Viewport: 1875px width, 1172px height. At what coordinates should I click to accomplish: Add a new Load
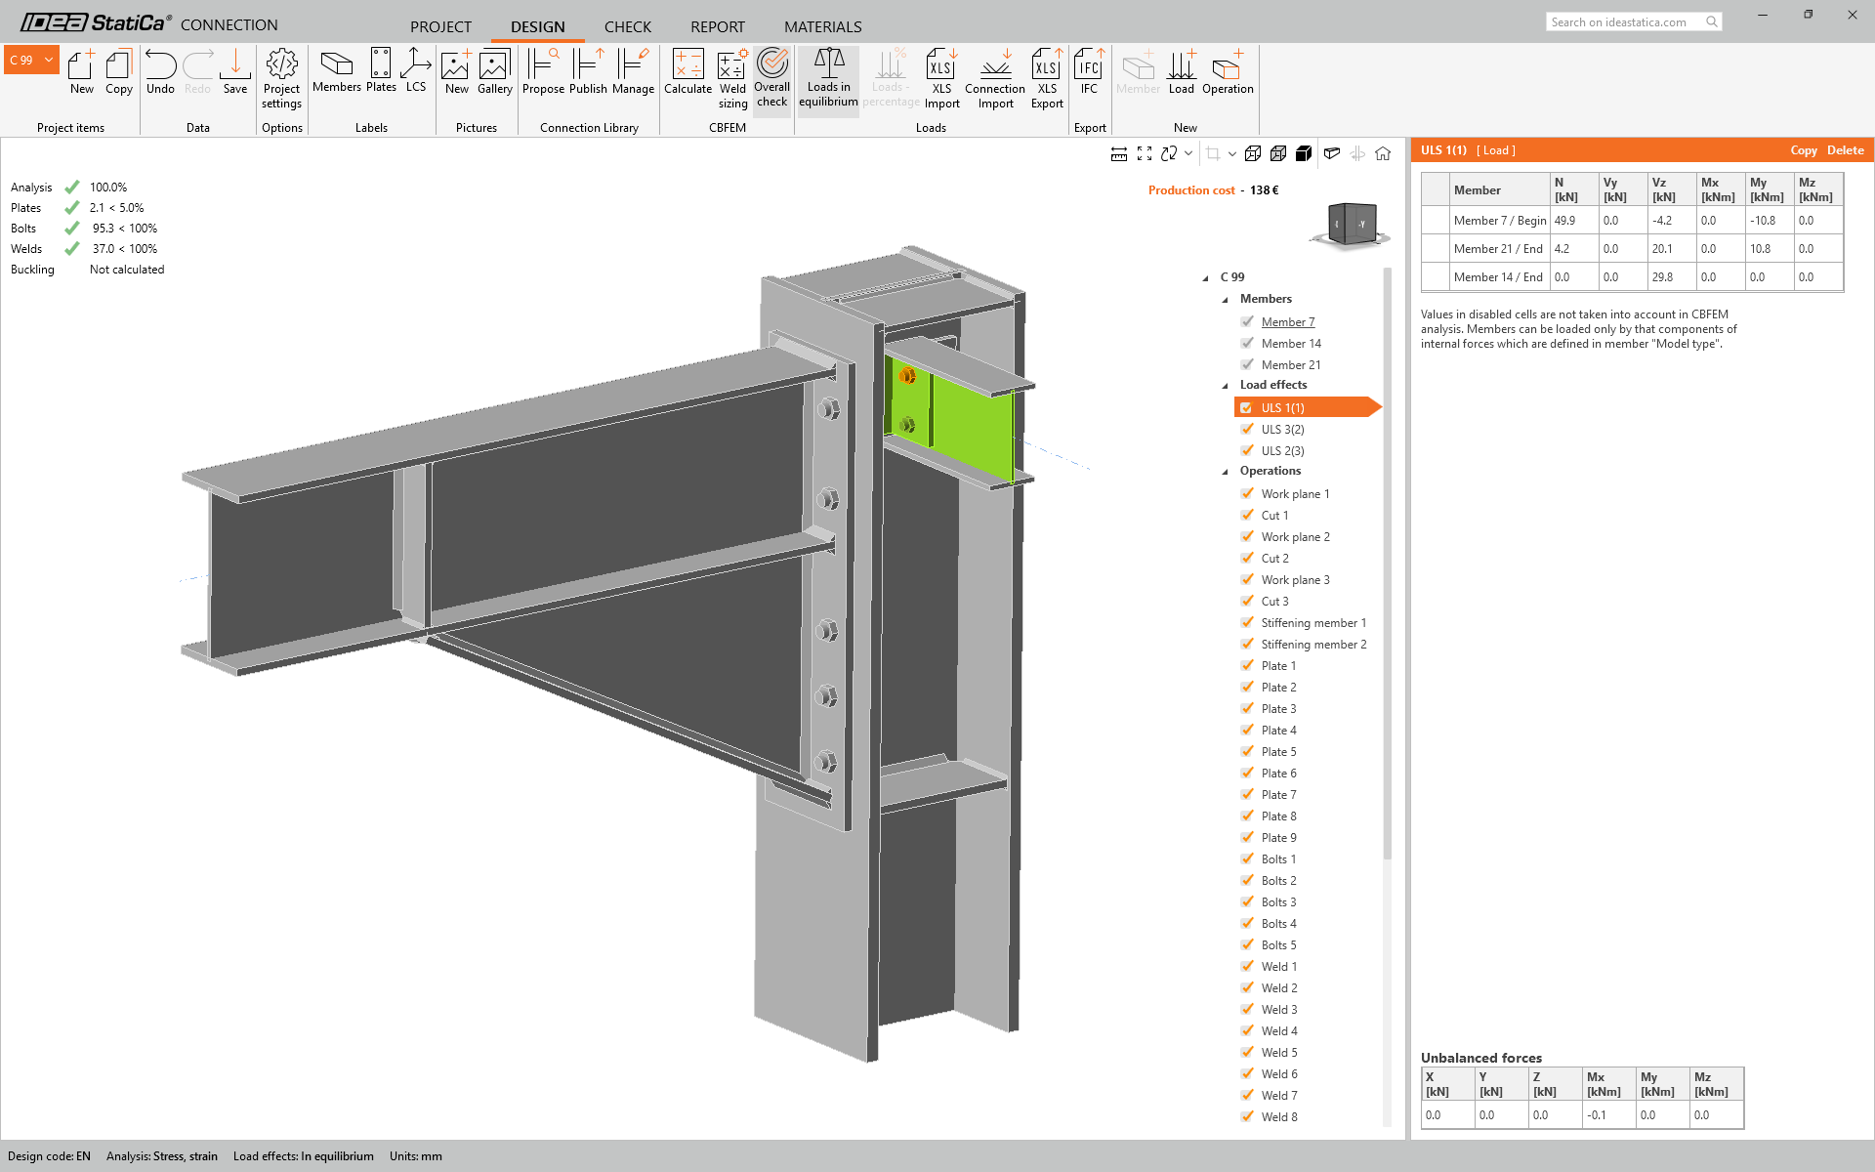1182,71
